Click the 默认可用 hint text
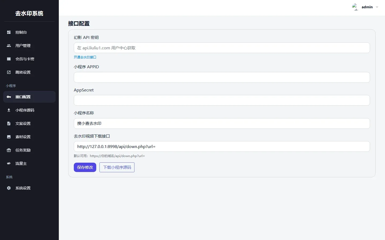 tap(109, 156)
